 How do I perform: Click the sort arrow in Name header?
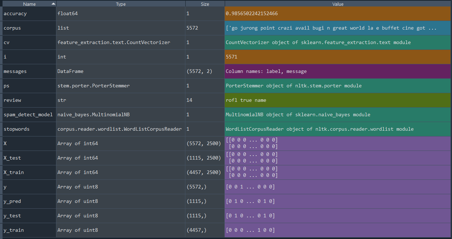53,4
